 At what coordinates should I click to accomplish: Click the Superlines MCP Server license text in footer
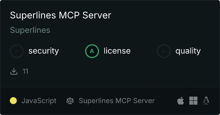click(x=117, y=101)
